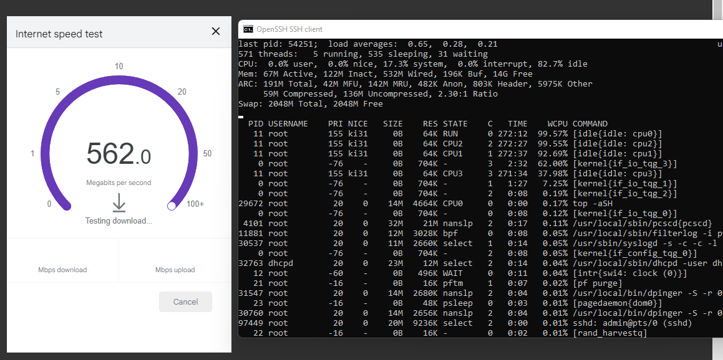Image resolution: width=723 pixels, height=360 pixels.
Task: Click the OpenSSH SSH client title text
Action: 289,29
